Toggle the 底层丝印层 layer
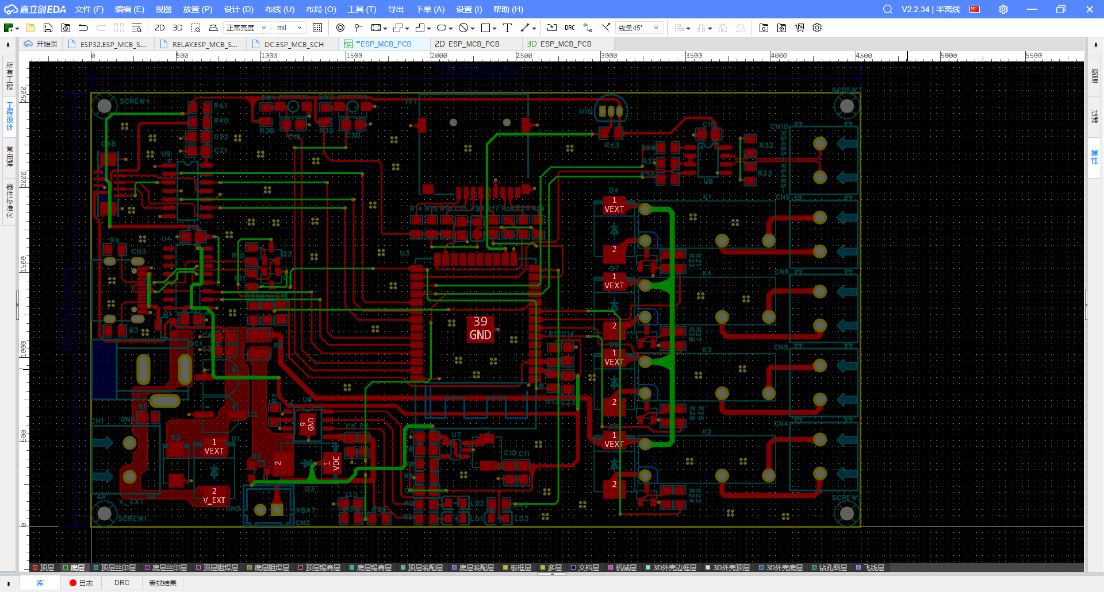 166,567
